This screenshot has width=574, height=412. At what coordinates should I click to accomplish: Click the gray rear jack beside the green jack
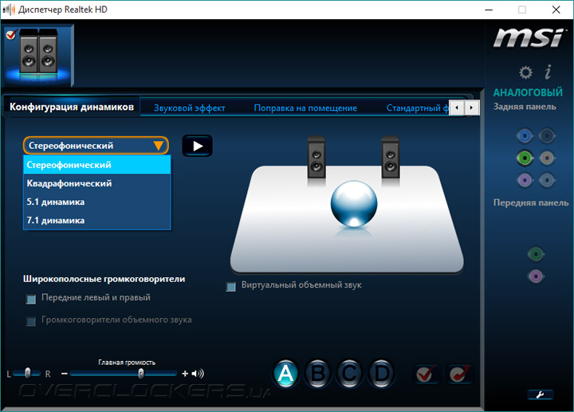coord(547,158)
